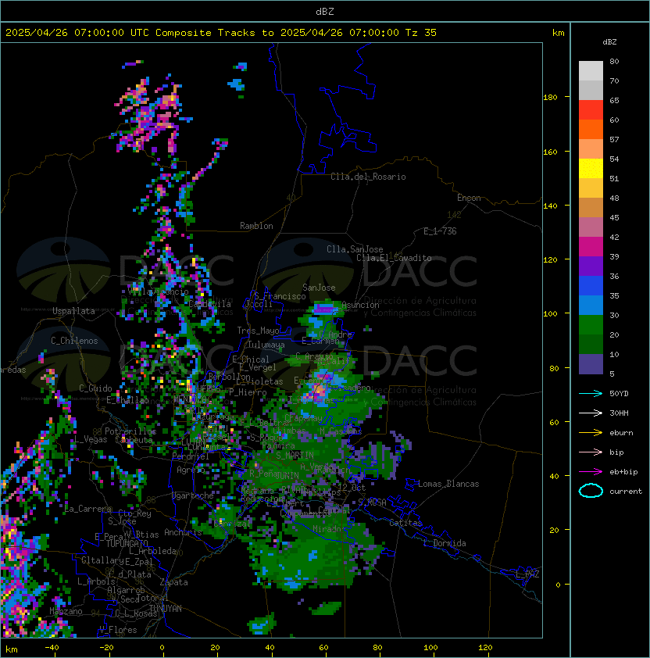Click the magenta eb+bip arrow in legend
The image size is (650, 658).
591,472
